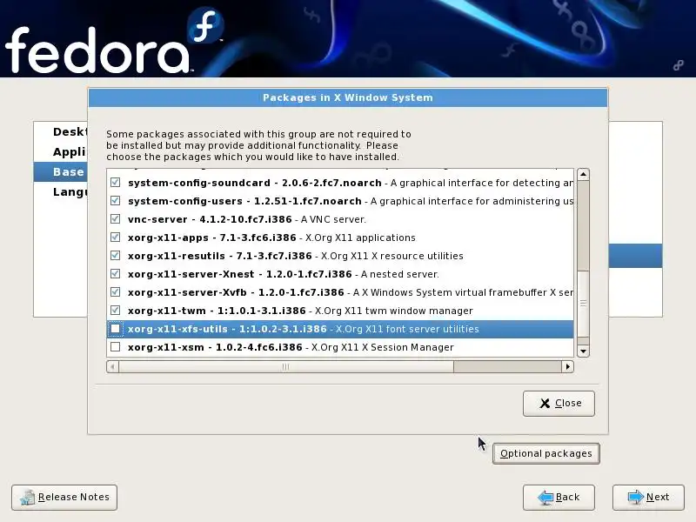Uncheck the xorg-x11-resutils package checkbox
The width and height of the screenshot is (696, 522).
[x=116, y=255]
